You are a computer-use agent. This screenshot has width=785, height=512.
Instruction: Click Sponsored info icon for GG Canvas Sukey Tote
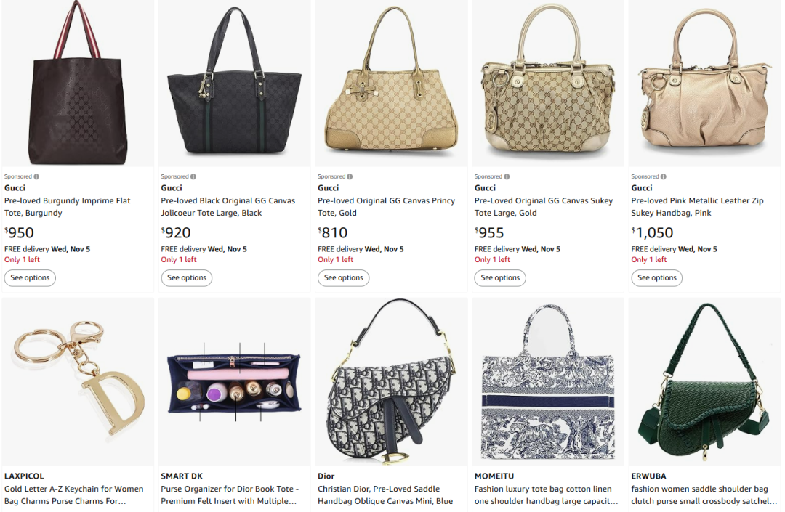[x=507, y=176]
